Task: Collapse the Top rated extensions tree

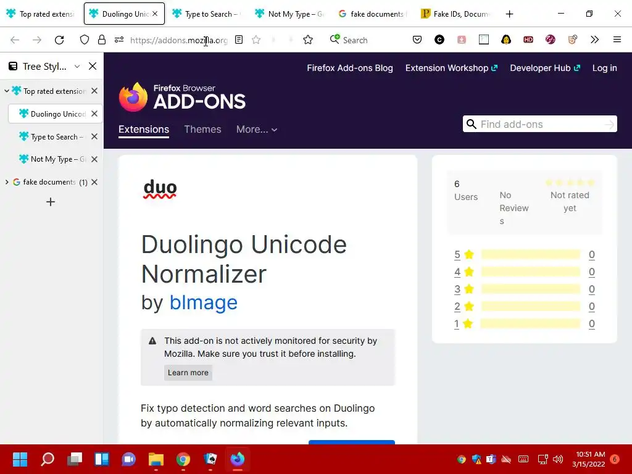Action: click(7, 91)
